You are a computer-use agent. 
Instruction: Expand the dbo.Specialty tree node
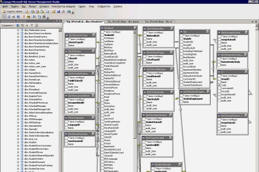coord(18,129)
